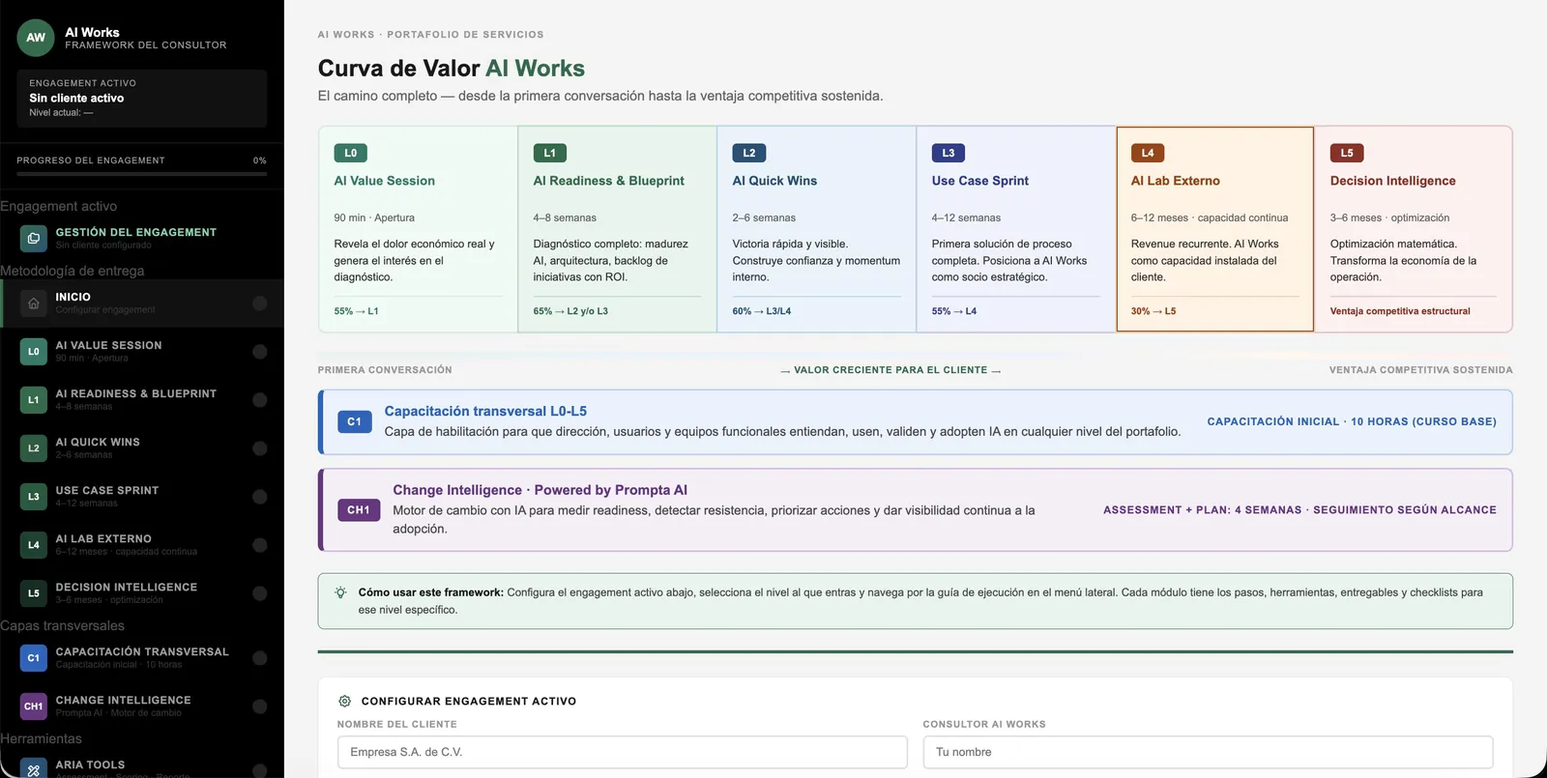Click the L3 sidebar badge icon
The height and width of the screenshot is (778, 1547).
pos(34,497)
